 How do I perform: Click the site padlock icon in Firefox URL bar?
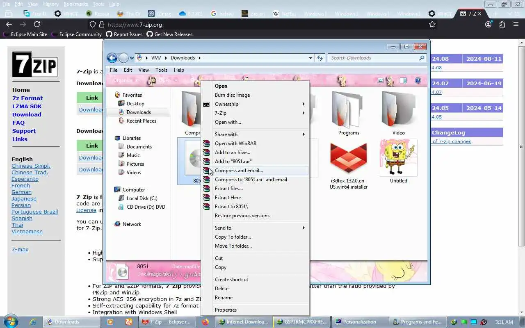click(x=101, y=25)
